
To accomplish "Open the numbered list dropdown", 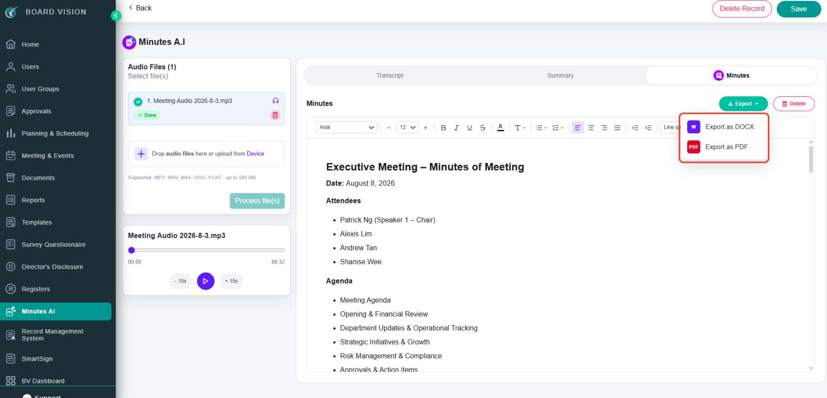I will (558, 128).
